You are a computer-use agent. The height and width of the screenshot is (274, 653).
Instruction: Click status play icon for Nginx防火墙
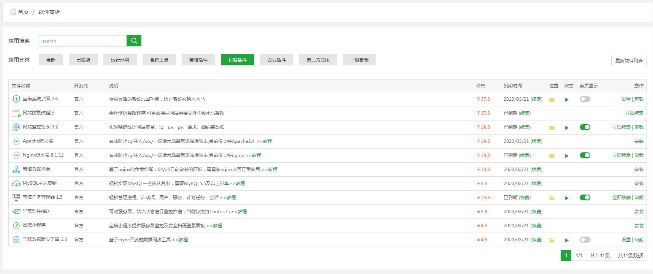coord(567,156)
